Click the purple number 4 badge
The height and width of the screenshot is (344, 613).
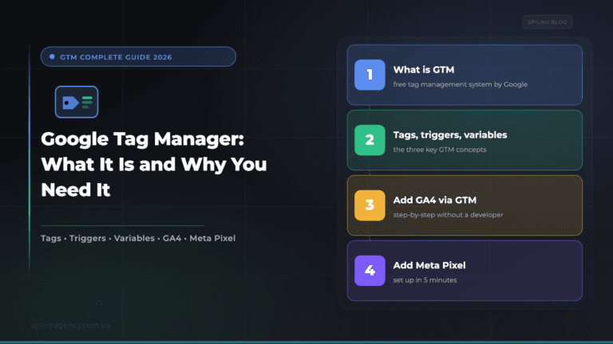(370, 270)
